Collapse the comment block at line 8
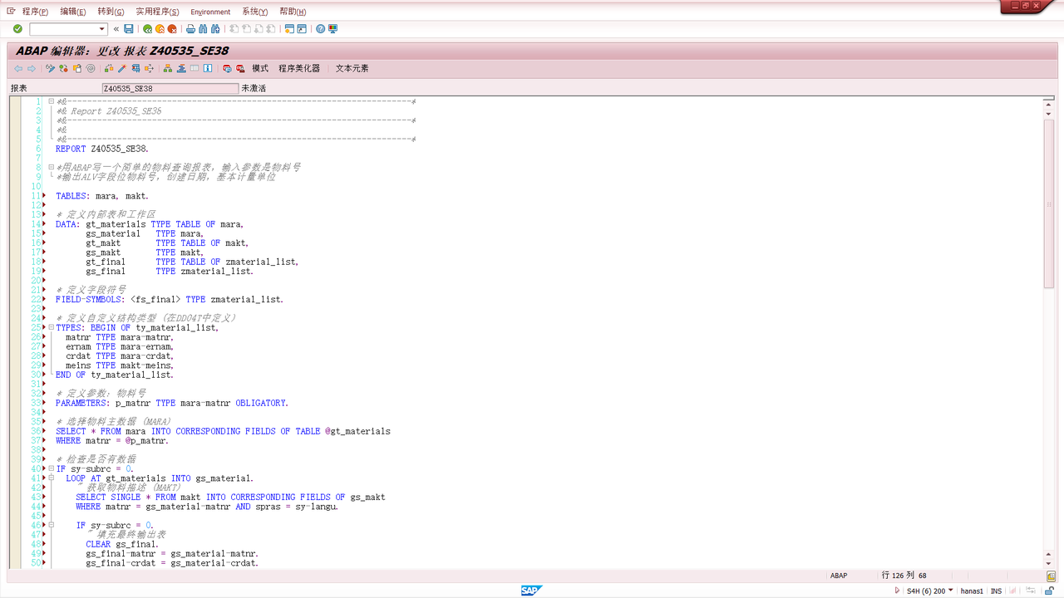This screenshot has width=1064, height=598. (x=51, y=167)
